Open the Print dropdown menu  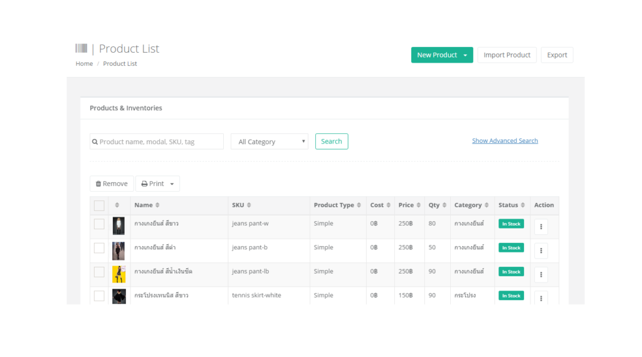(x=157, y=184)
